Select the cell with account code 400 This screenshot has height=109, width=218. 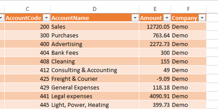pyautogui.click(x=27, y=44)
